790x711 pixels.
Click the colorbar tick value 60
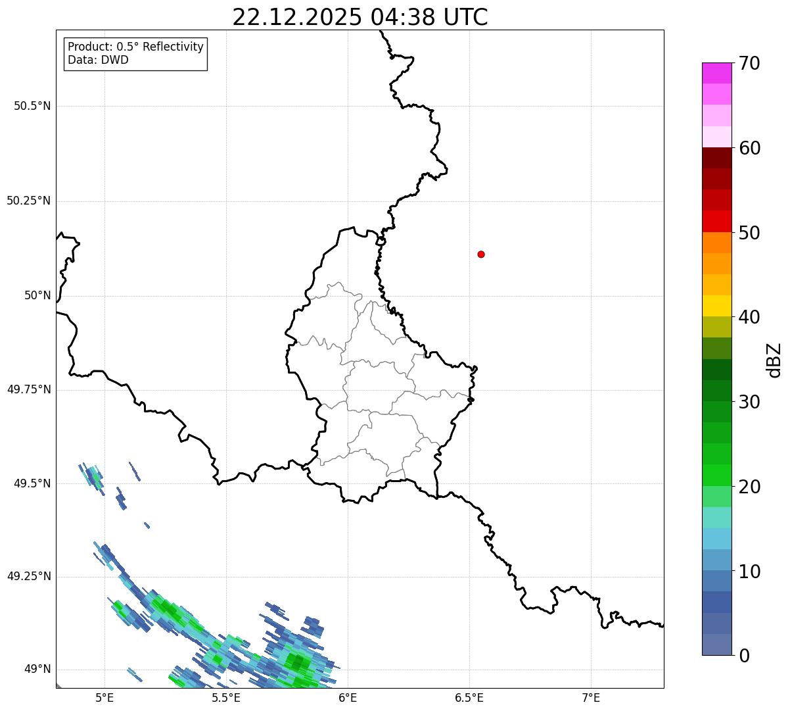pyautogui.click(x=749, y=148)
